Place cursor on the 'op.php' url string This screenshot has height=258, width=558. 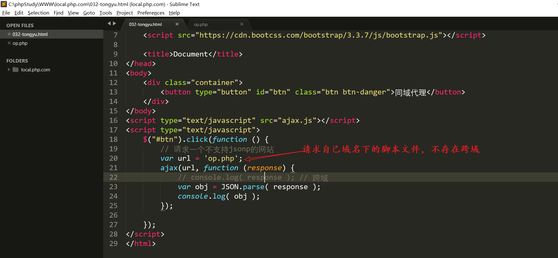coord(221,159)
